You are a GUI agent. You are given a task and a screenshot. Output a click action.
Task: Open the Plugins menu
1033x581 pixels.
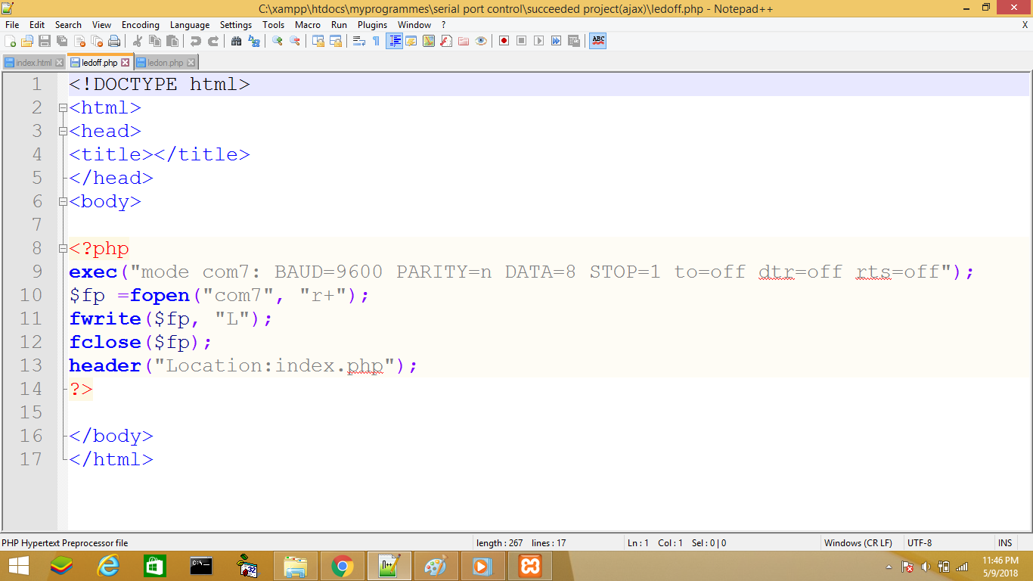pos(372,24)
